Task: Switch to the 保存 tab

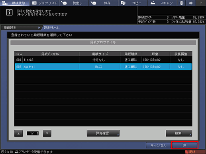Action: (103, 3)
